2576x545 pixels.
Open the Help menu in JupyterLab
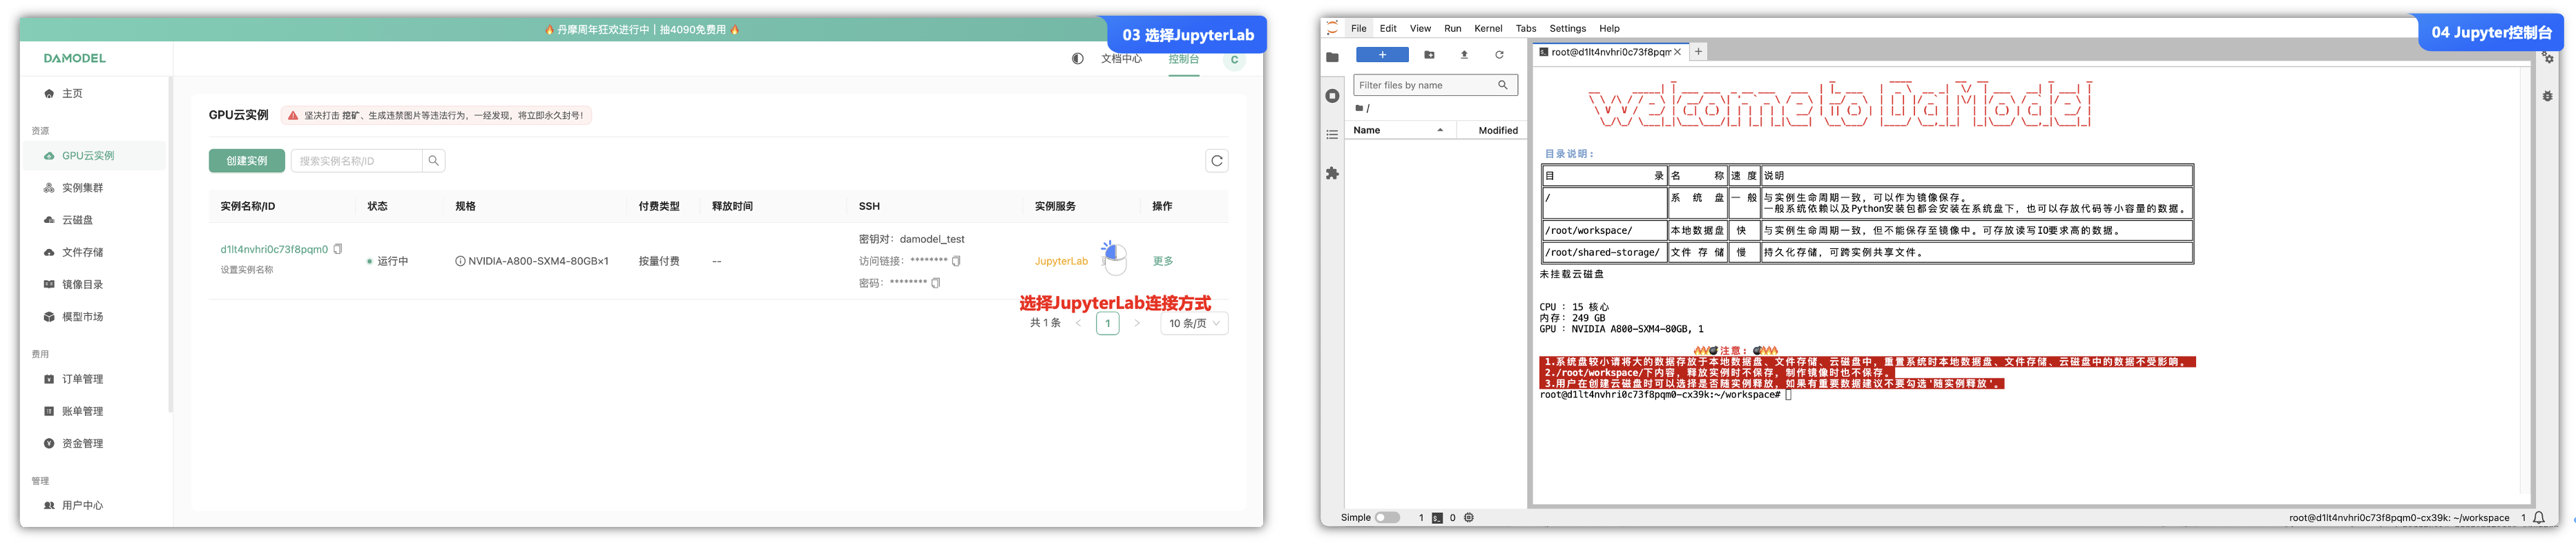click(1609, 28)
